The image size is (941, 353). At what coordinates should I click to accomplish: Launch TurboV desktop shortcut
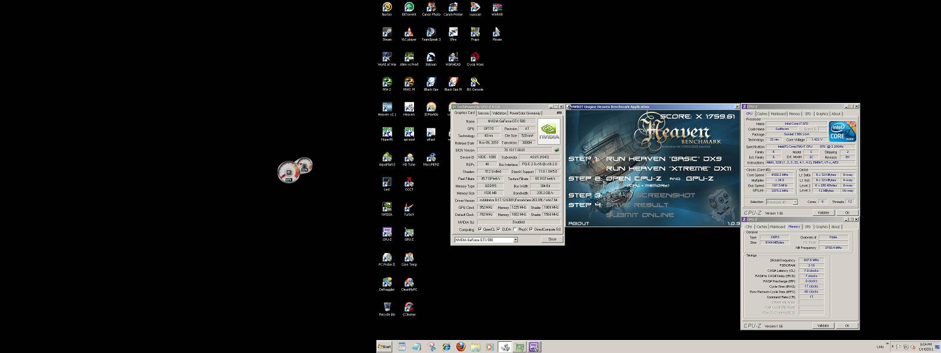409,209
